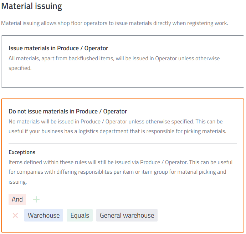Image resolution: width=246 pixels, height=234 pixels.
Task: Click the Material issuing page heading
Action: [x=32, y=6]
